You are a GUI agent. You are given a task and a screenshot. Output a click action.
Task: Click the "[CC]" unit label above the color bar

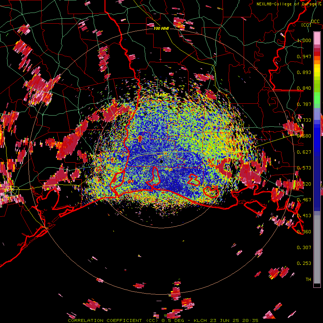306,25
